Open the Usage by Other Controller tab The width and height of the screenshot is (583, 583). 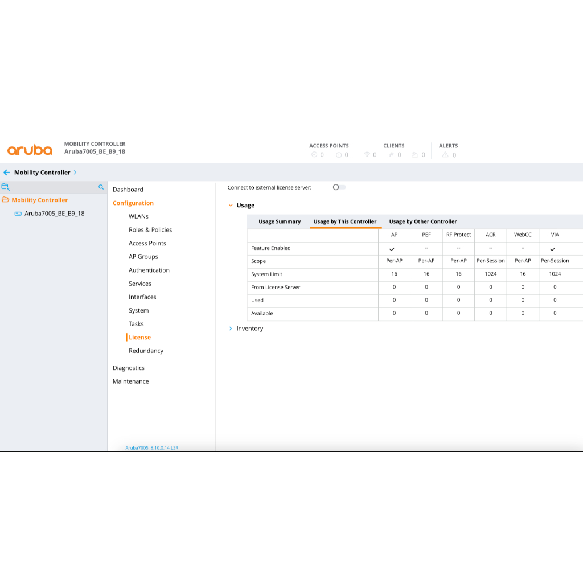pyautogui.click(x=423, y=221)
